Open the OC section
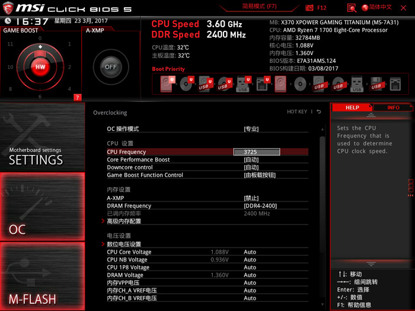Image resolution: width=415 pixels, height=311 pixels. click(x=42, y=207)
